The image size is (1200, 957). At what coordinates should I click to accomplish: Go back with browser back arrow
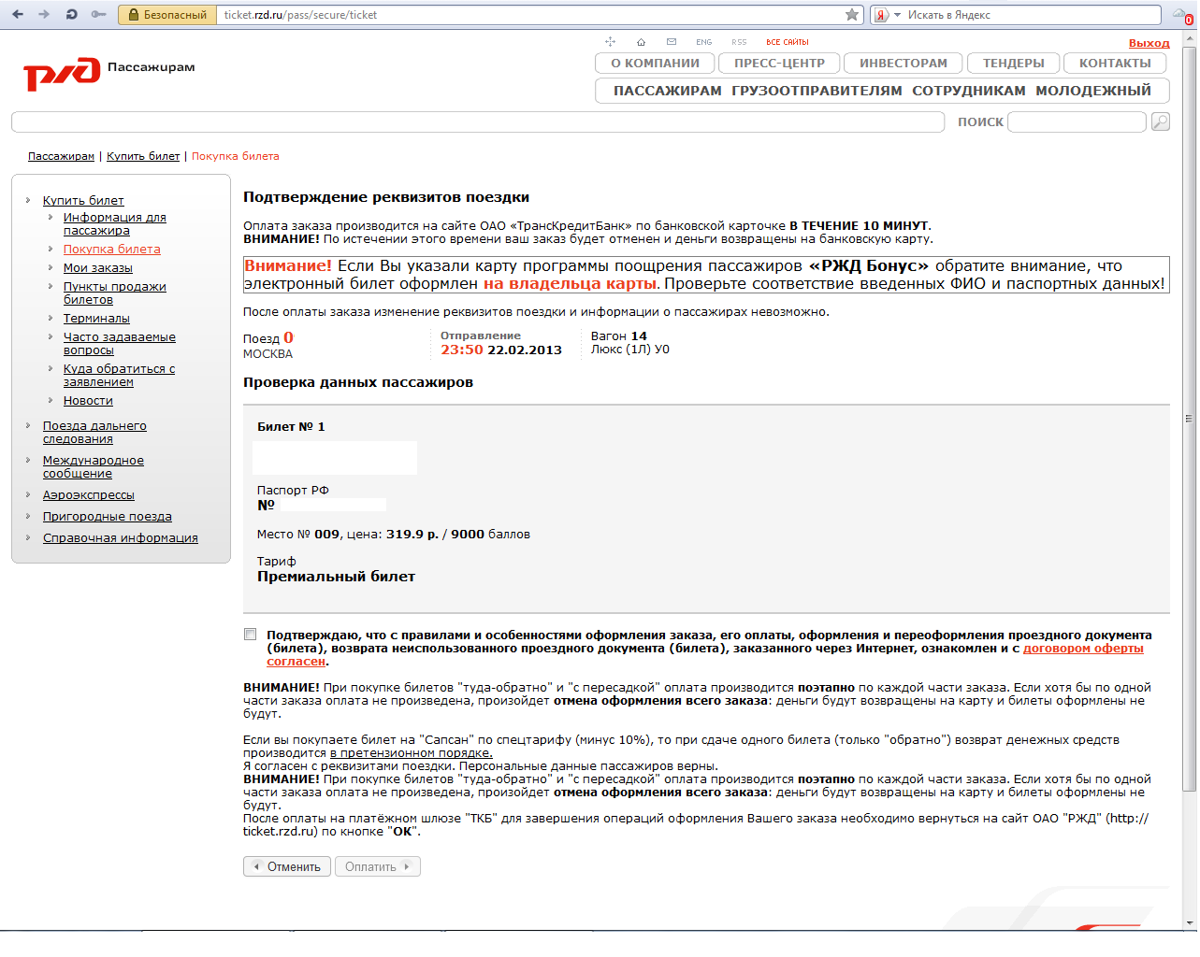point(18,15)
